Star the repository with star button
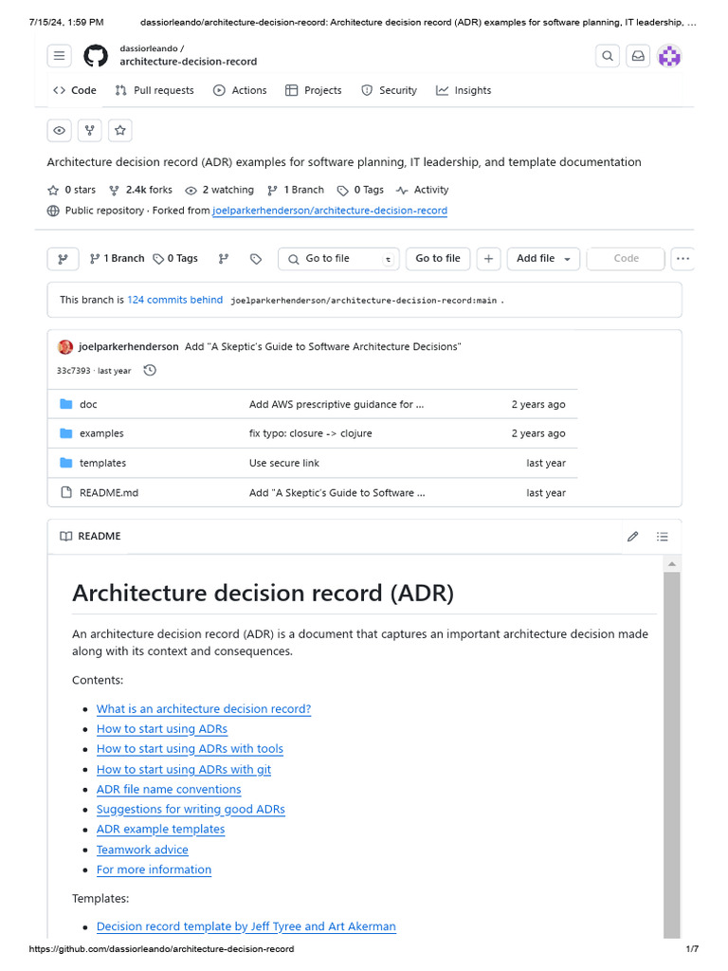The image size is (728, 971). coord(119,130)
